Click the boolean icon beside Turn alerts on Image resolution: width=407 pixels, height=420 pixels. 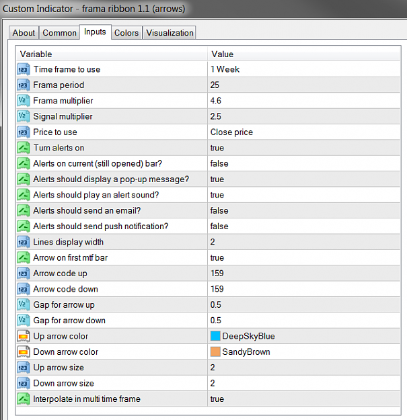23,148
